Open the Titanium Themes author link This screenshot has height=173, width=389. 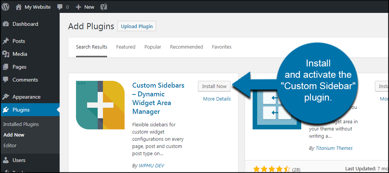334,148
